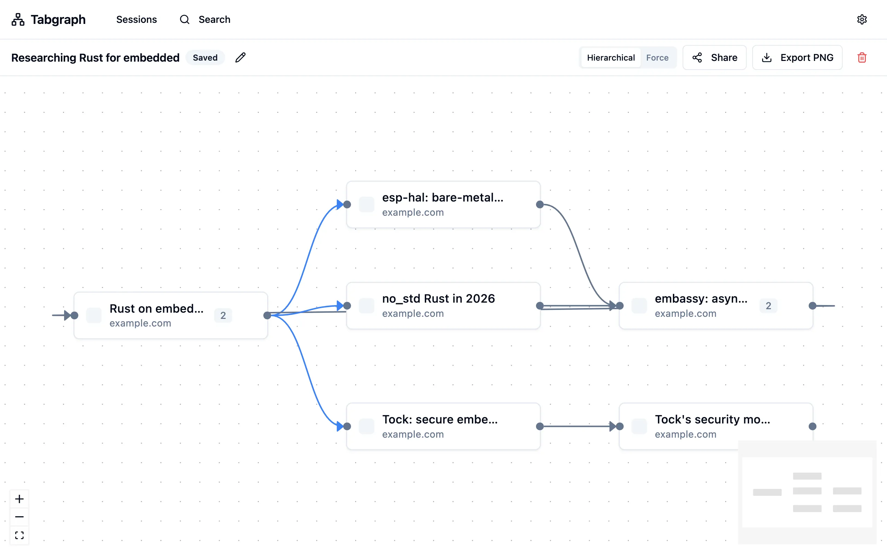Click input handle of 'esp-hal' node
The image size is (887, 554).
347,204
